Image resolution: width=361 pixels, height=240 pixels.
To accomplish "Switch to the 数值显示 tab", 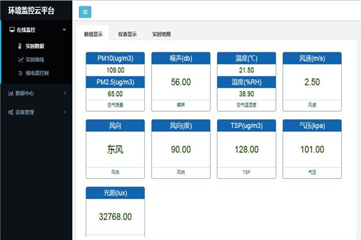I will pyautogui.click(x=93, y=34).
